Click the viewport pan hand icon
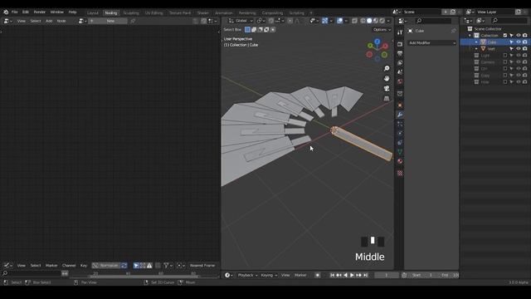The image size is (531, 299). pyautogui.click(x=387, y=78)
